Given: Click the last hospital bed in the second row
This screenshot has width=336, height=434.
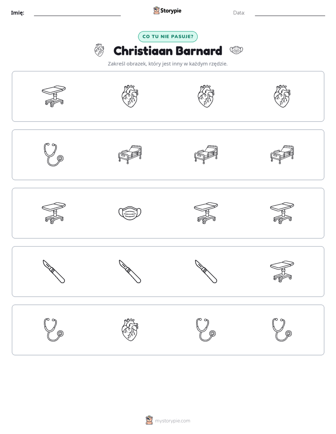Looking at the screenshot, I should (x=282, y=155).
